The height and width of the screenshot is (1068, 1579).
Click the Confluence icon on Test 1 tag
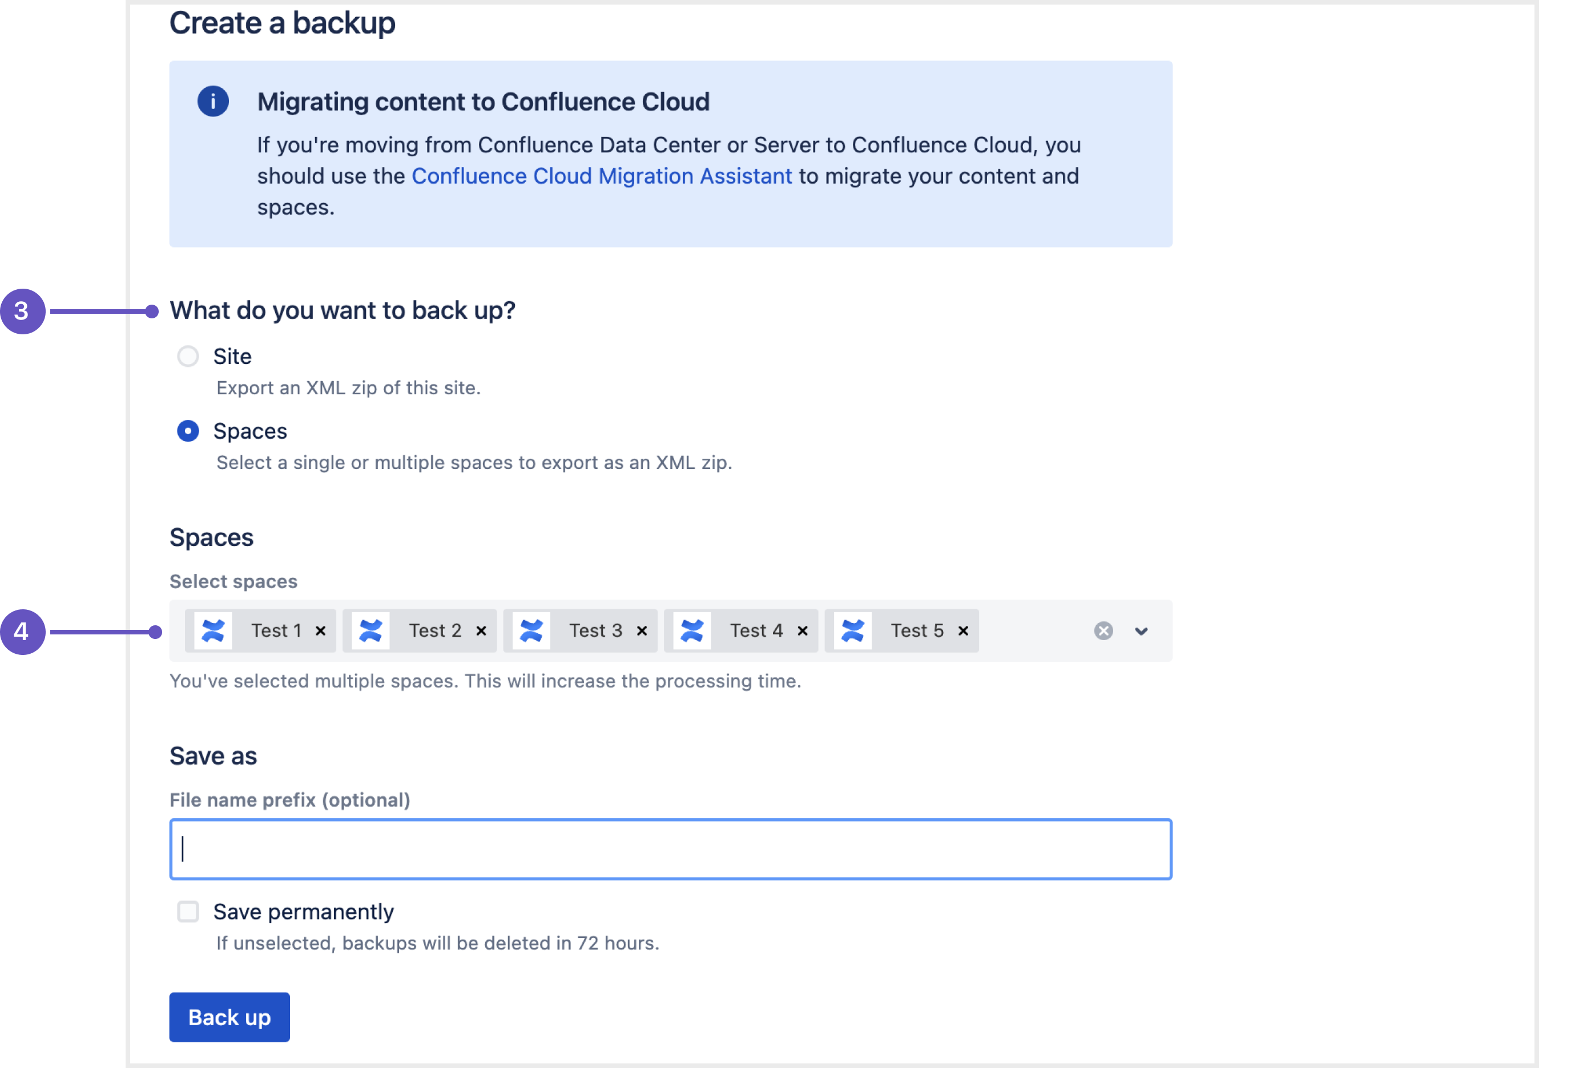(214, 631)
